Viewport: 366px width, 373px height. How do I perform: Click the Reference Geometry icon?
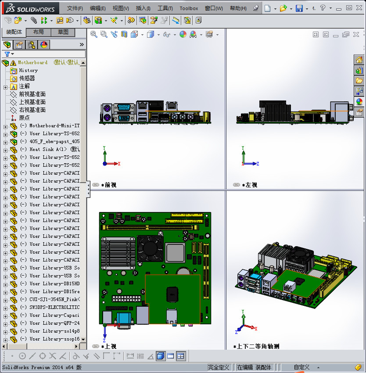(114, 21)
